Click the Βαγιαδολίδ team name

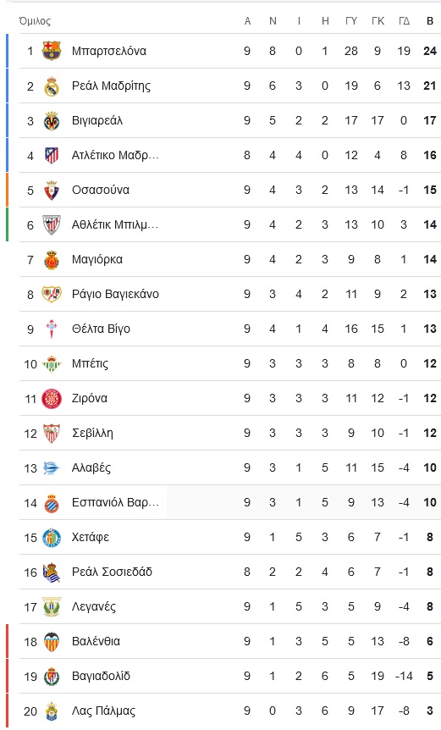pyautogui.click(x=101, y=676)
